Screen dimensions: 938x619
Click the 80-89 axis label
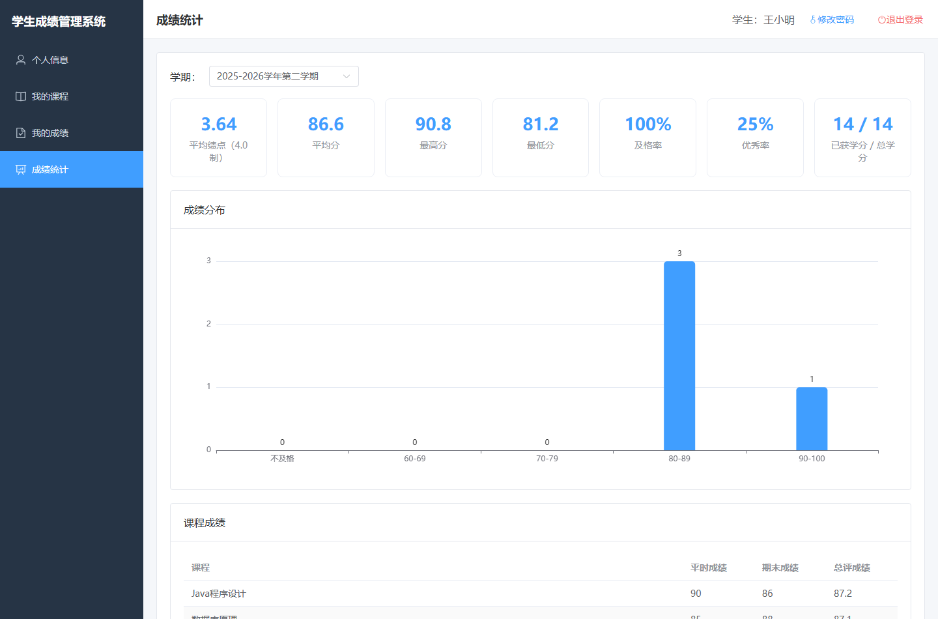coord(679,459)
